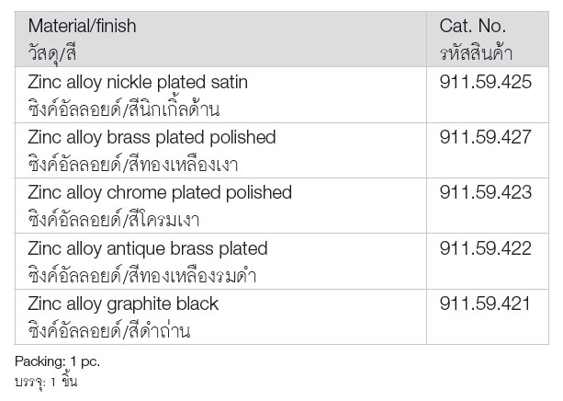
Task: Select the Zinc alloy graphite black row
Action: point(281,316)
